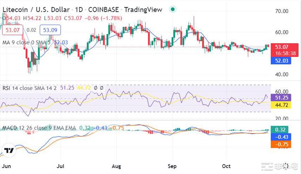Click the Sep marker on the time axis

coord(173,165)
